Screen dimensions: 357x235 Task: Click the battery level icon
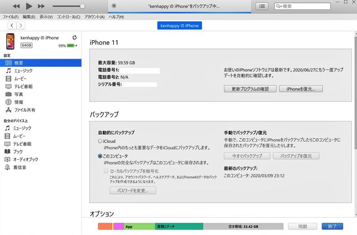pos(71,46)
